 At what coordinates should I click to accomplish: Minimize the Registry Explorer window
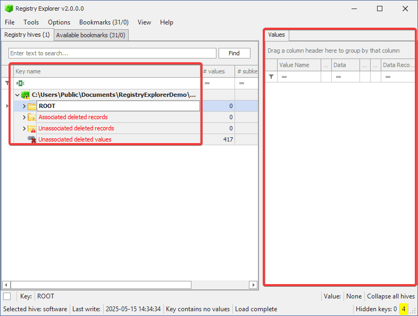tap(354, 9)
